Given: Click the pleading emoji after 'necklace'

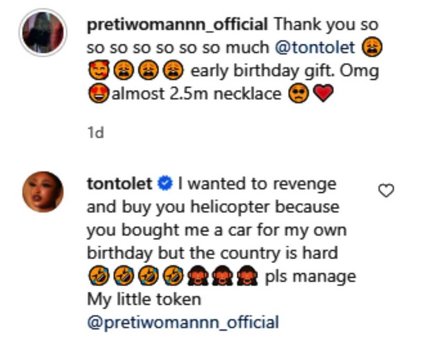Looking at the screenshot, I should coord(299,94).
